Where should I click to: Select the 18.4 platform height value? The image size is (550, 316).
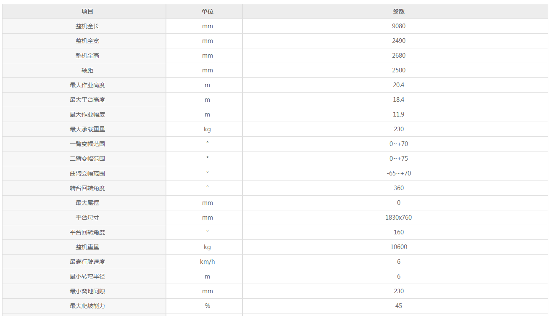pyautogui.click(x=398, y=100)
